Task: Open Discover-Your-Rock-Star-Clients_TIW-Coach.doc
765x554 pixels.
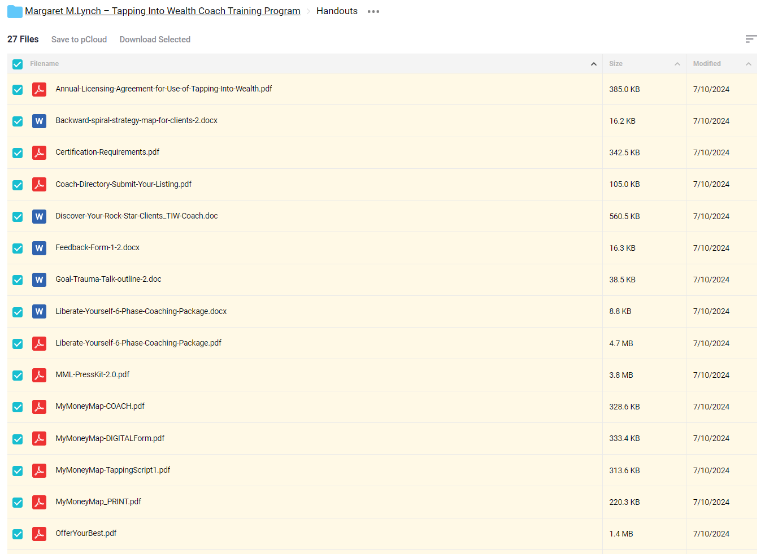Action: point(137,216)
